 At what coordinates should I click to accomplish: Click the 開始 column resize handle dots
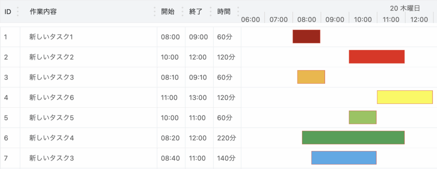(x=183, y=11)
